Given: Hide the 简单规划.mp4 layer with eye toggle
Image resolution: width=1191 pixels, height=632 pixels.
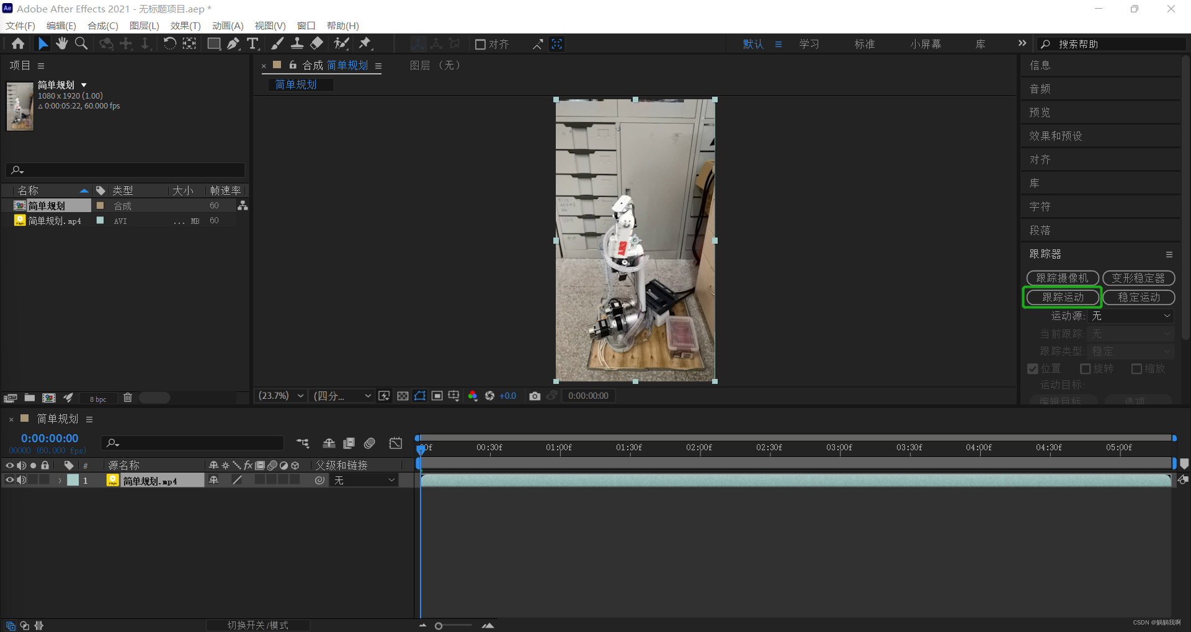Looking at the screenshot, I should (x=9, y=480).
